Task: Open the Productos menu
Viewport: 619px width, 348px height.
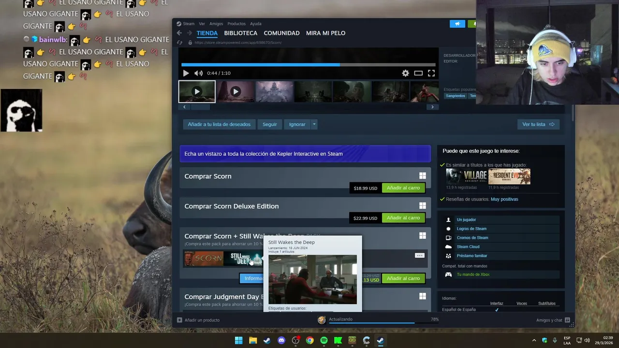Action: (236, 24)
